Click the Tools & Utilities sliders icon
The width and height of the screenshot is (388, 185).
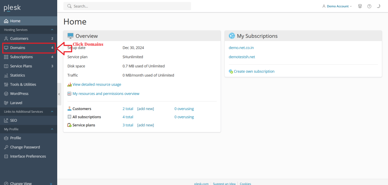(x=6, y=84)
